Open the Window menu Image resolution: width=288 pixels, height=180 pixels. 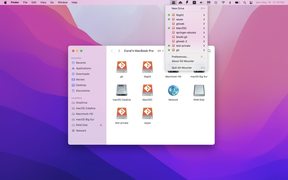coord(63,3)
